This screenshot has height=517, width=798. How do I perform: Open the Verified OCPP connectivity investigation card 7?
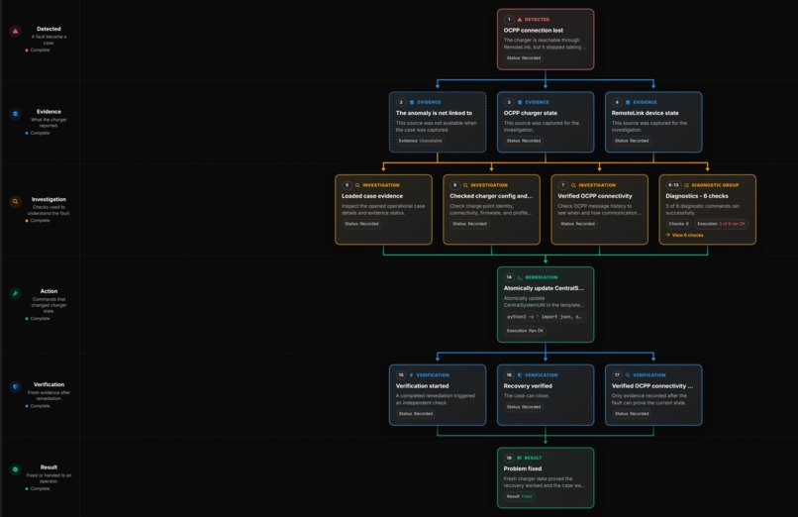(599, 210)
